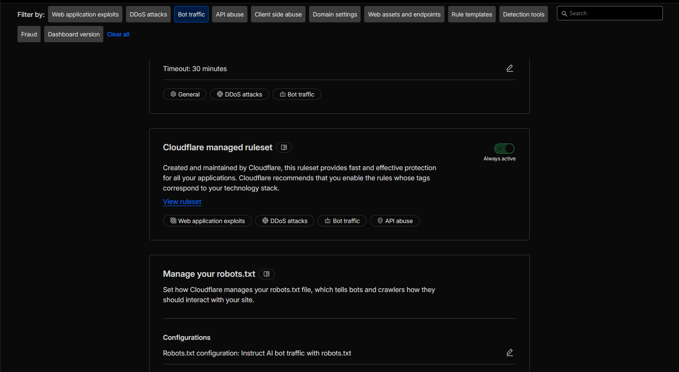Select Bot traffic tag in timeout card
679x372 pixels.
(x=297, y=94)
